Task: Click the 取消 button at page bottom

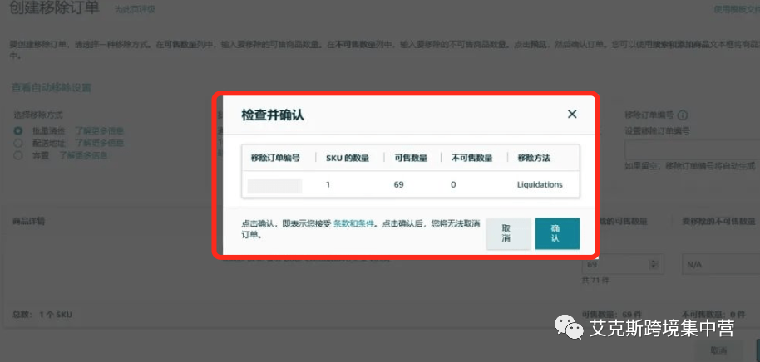Action: coord(718,350)
